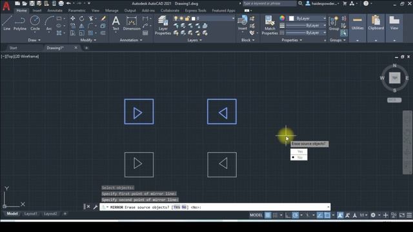The width and height of the screenshot is (413, 232).
Task: Toggle Clean Screen mode in status bar
Action: [x=402, y=215]
